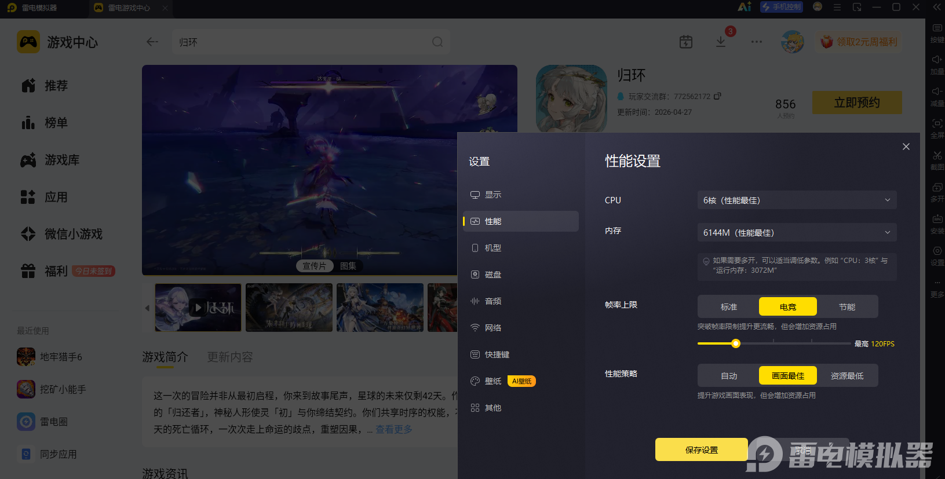
Task: Click the 归环 game icon
Action: pos(571,98)
